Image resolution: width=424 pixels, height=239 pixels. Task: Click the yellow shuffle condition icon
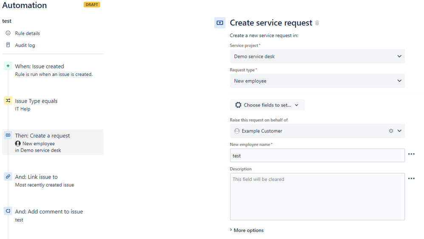point(8,101)
